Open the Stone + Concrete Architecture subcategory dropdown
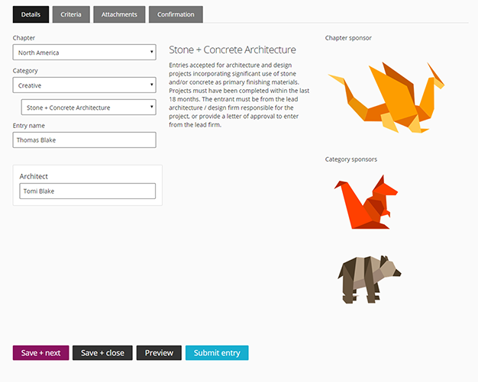Viewport: 478px width, 382px height. (x=88, y=108)
